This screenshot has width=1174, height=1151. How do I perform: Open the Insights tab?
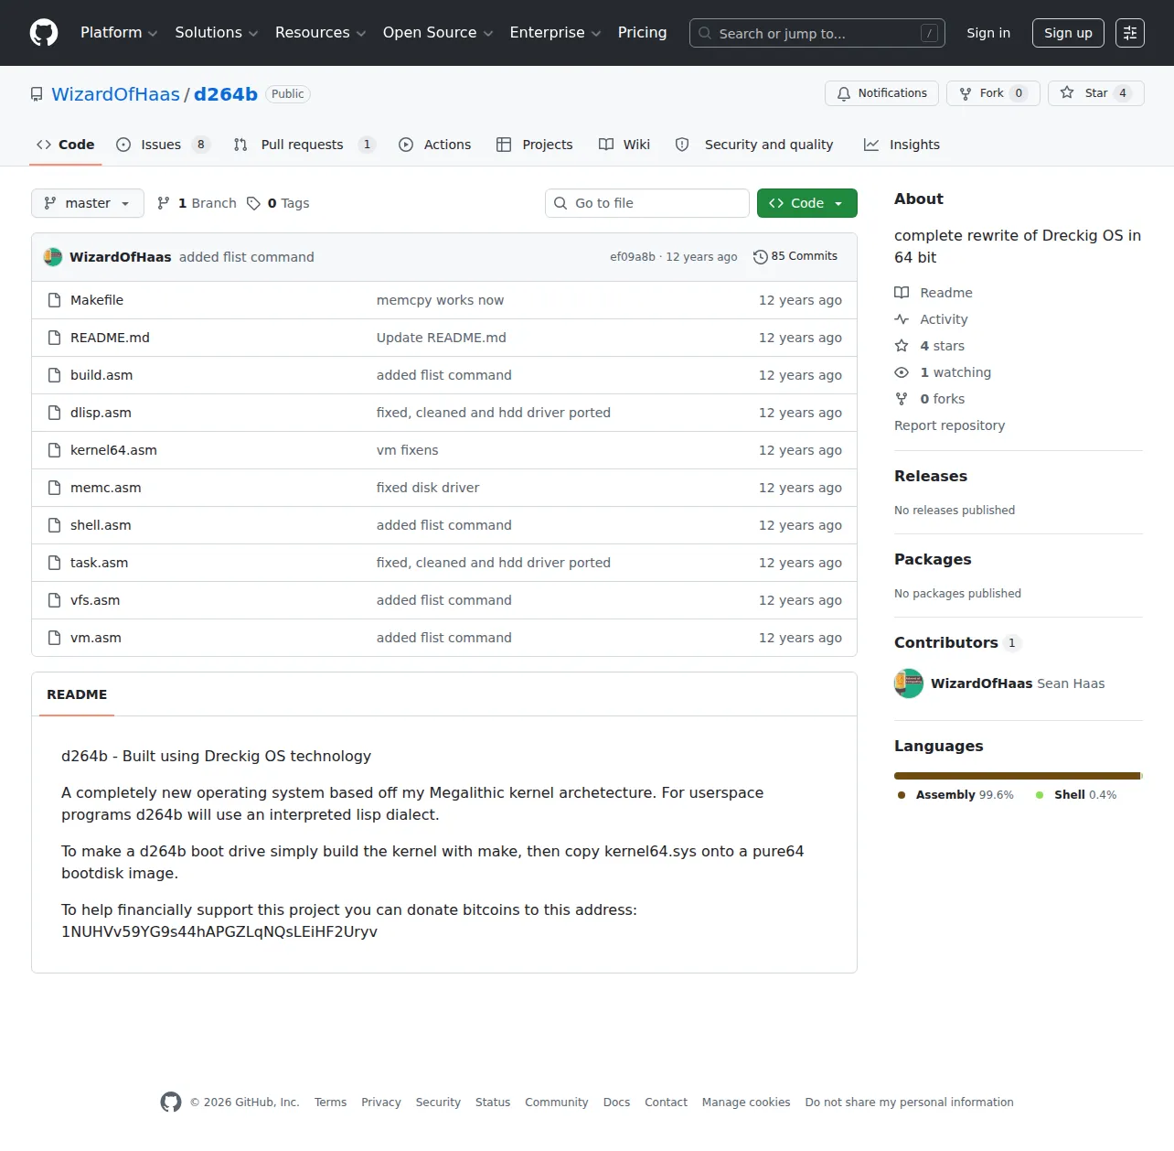click(x=902, y=145)
